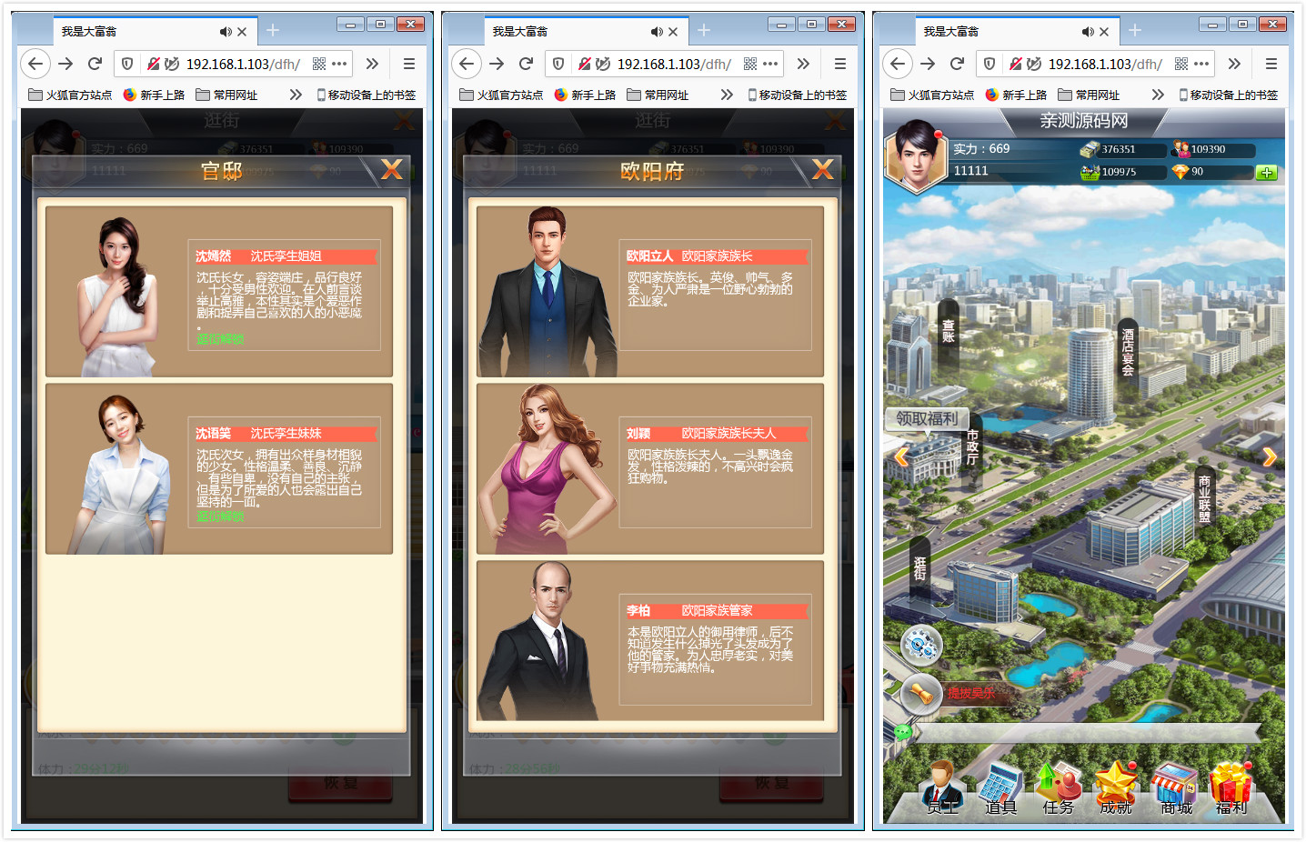Screen dimensions: 1306x842
Task: Expand bookmarks overflow chevron in city map window
Action: pyautogui.click(x=1158, y=95)
